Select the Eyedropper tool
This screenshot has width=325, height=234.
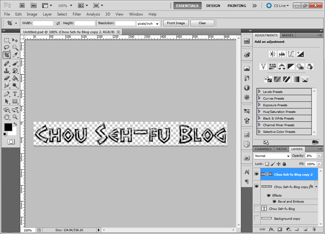click(x=15, y=55)
